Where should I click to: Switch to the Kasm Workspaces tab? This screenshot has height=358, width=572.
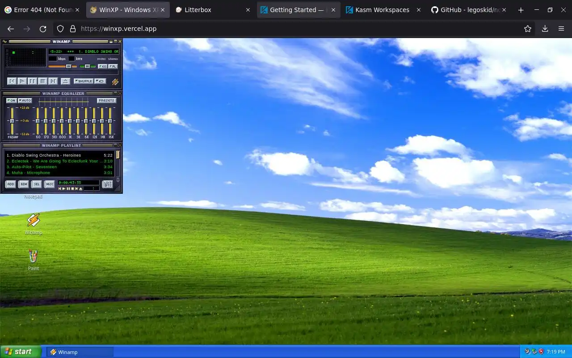tap(384, 10)
